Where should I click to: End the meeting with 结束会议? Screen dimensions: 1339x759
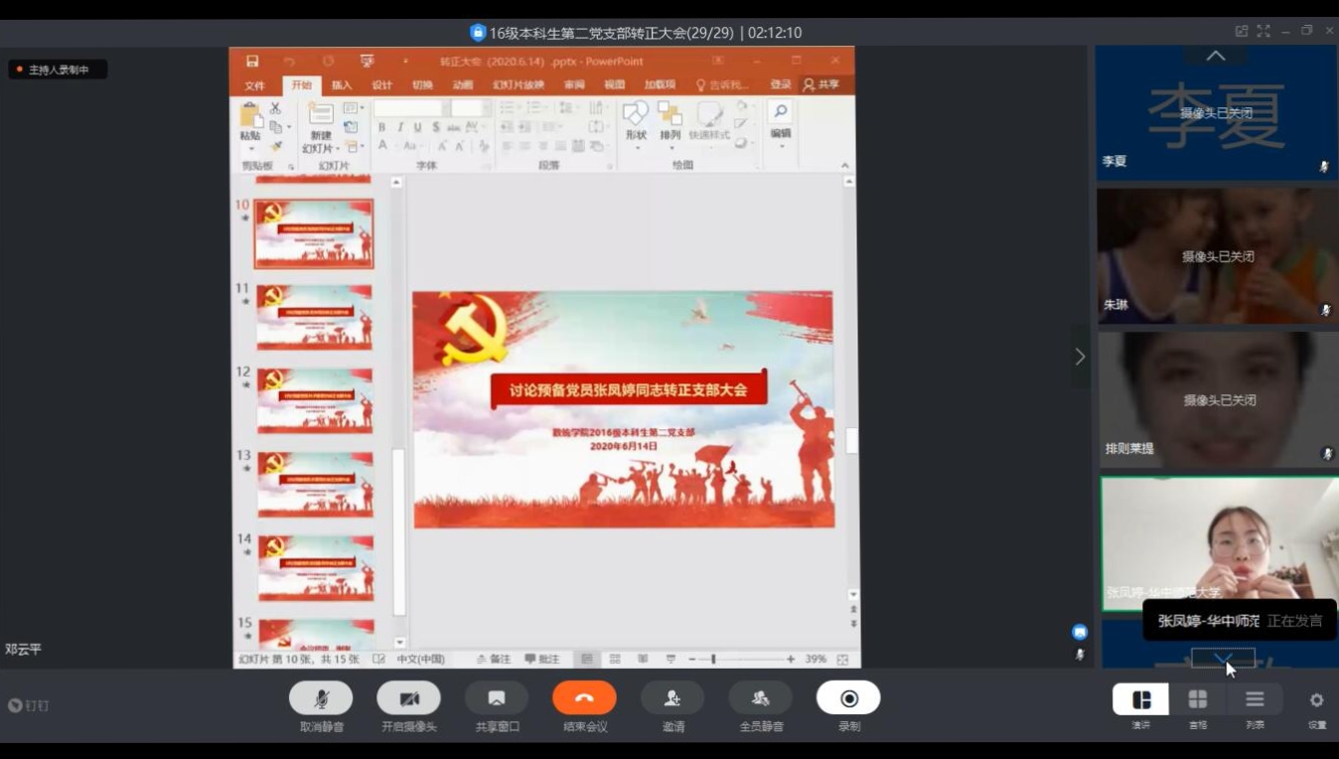[584, 698]
